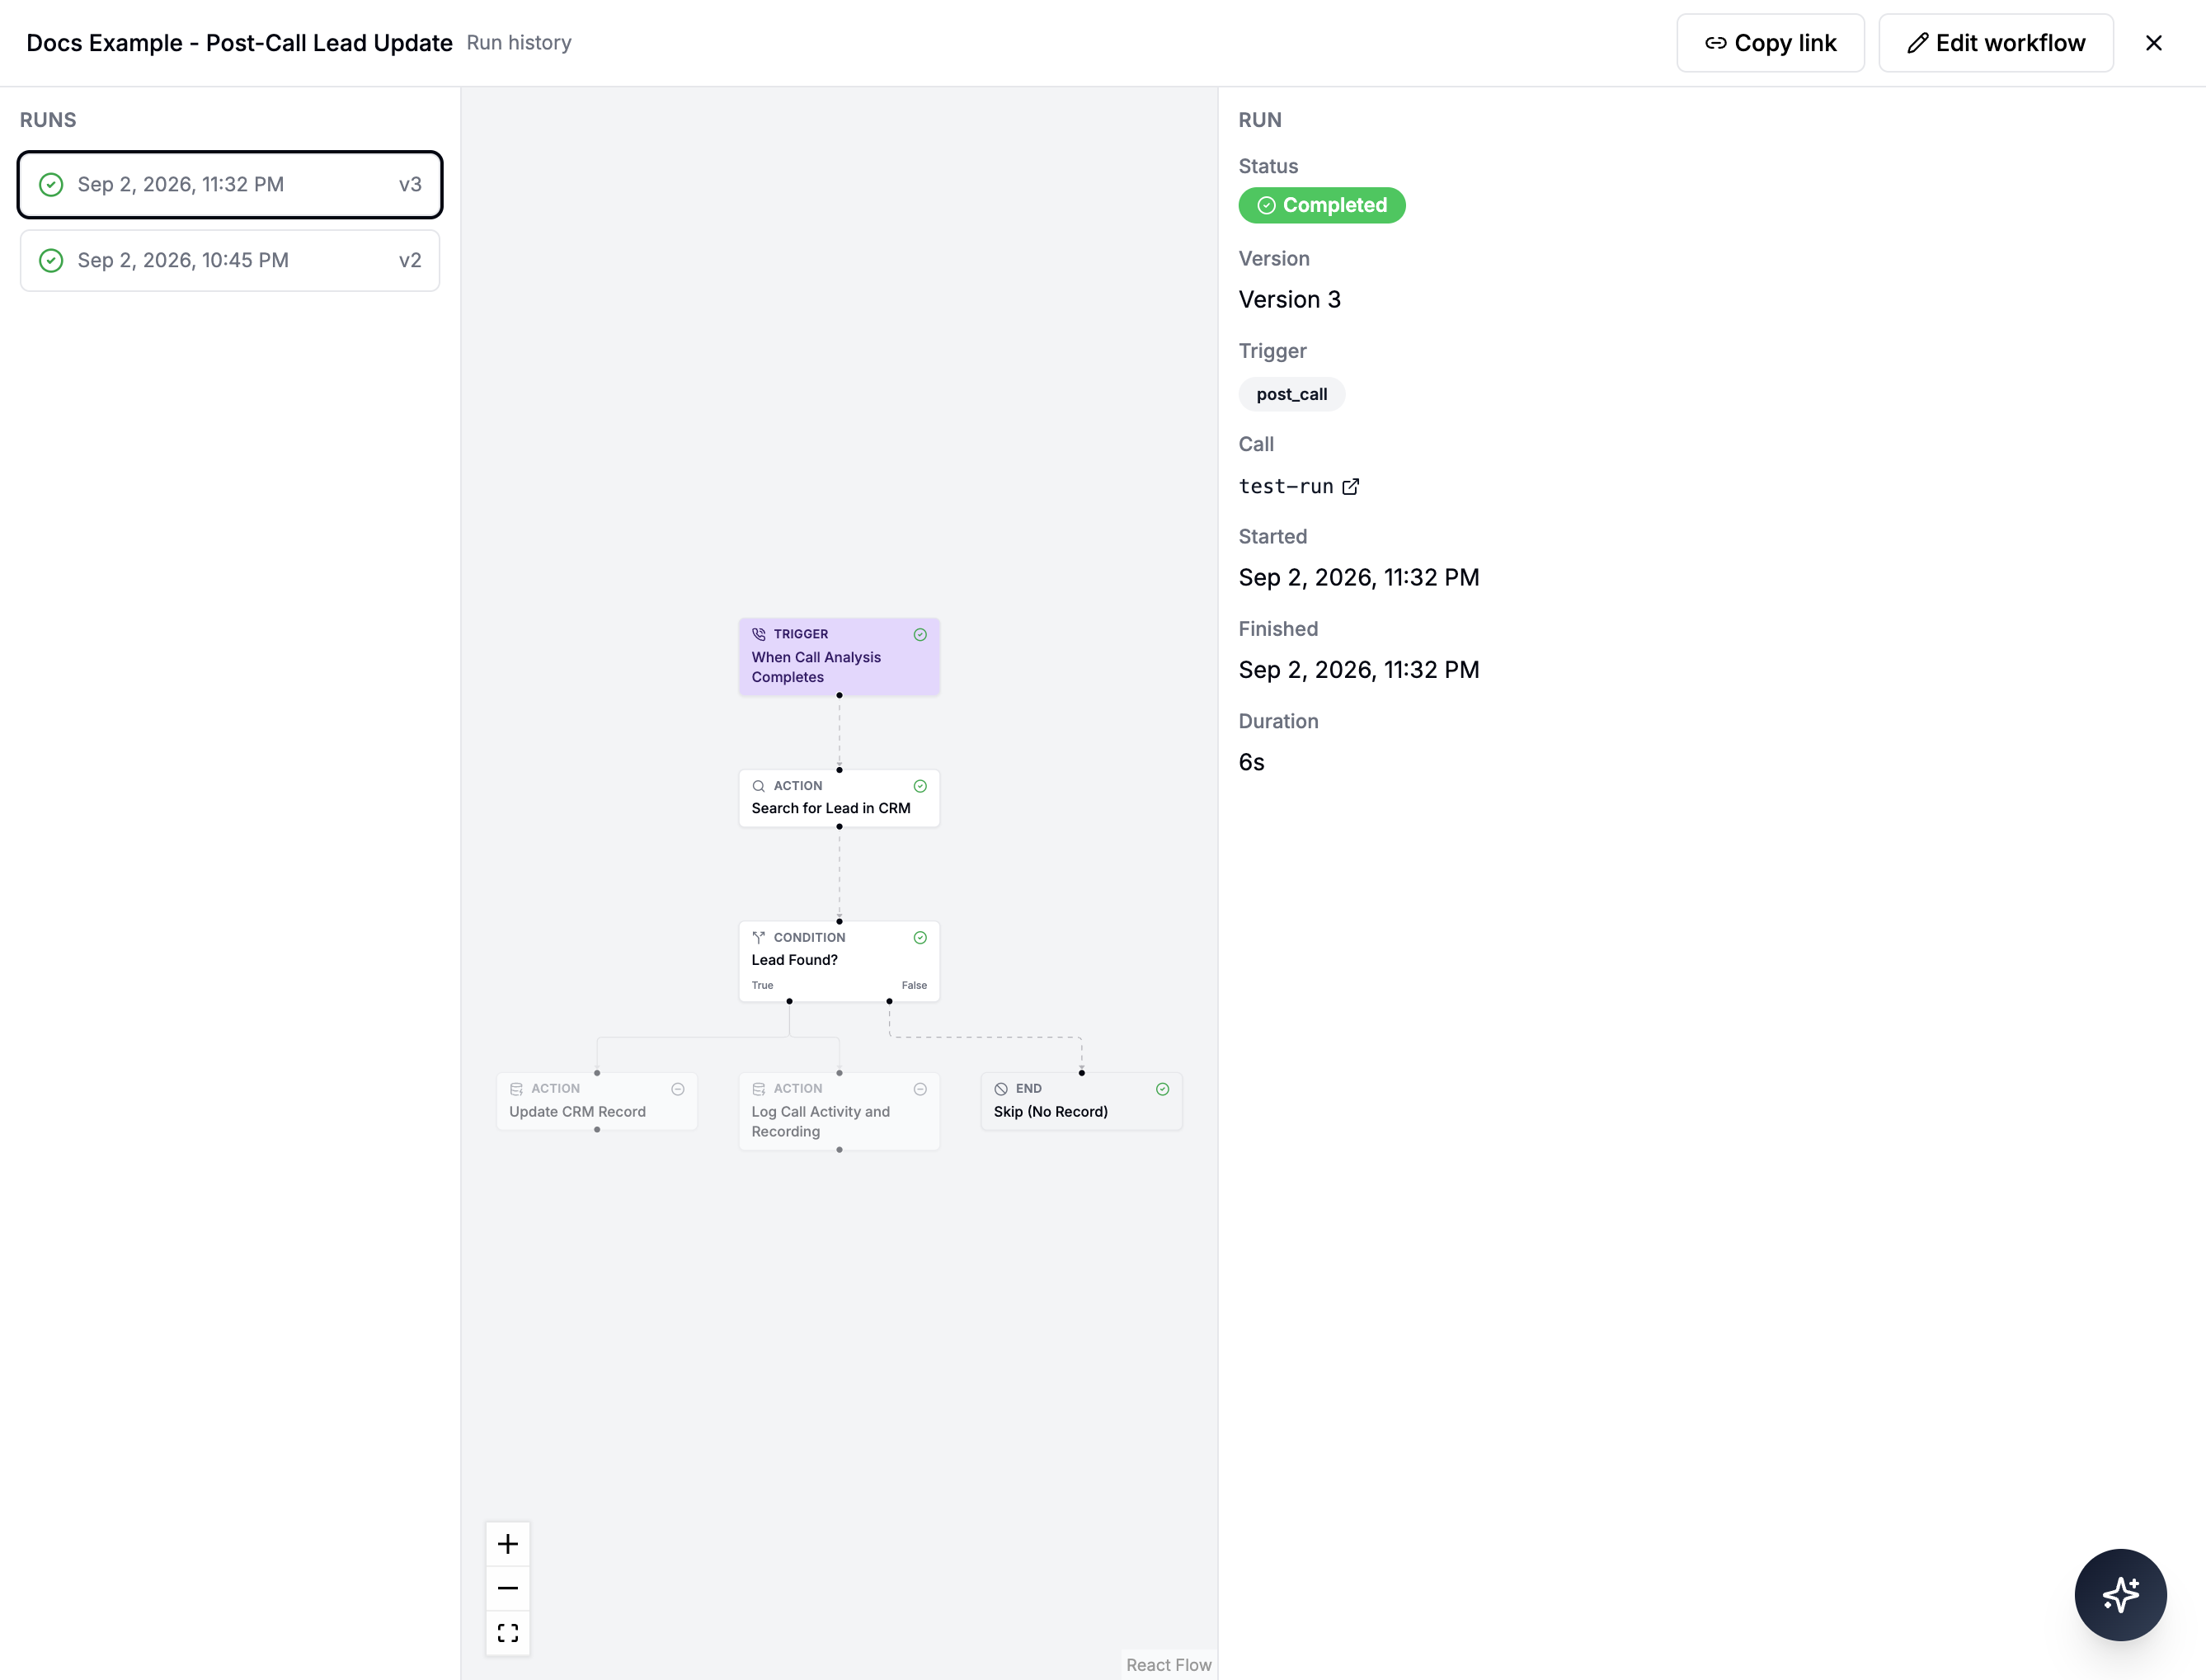Click the status check on the Lead Found? node
The image size is (2206, 1680).
(x=920, y=937)
